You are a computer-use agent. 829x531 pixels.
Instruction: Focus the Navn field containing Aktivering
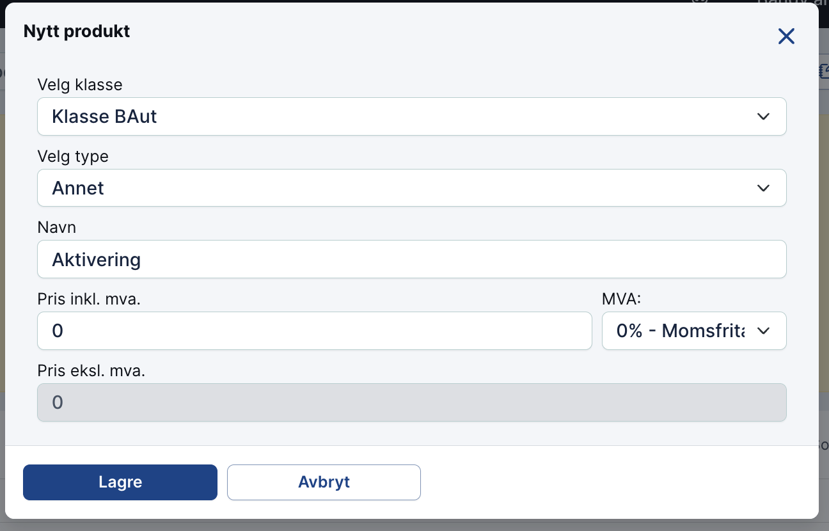click(x=412, y=259)
